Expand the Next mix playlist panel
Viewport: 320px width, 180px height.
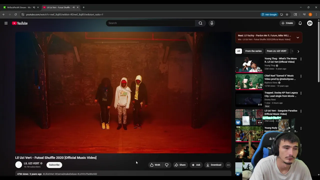[x=298, y=37]
